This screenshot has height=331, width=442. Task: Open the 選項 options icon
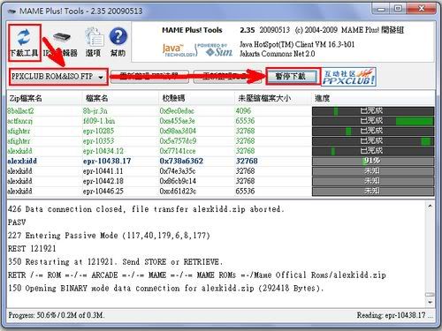coord(94,42)
